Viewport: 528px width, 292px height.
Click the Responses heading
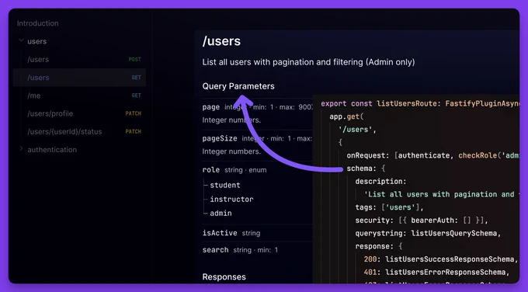click(224, 276)
